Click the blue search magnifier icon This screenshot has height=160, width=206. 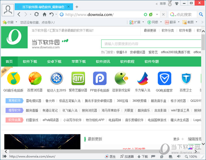pos(201,14)
